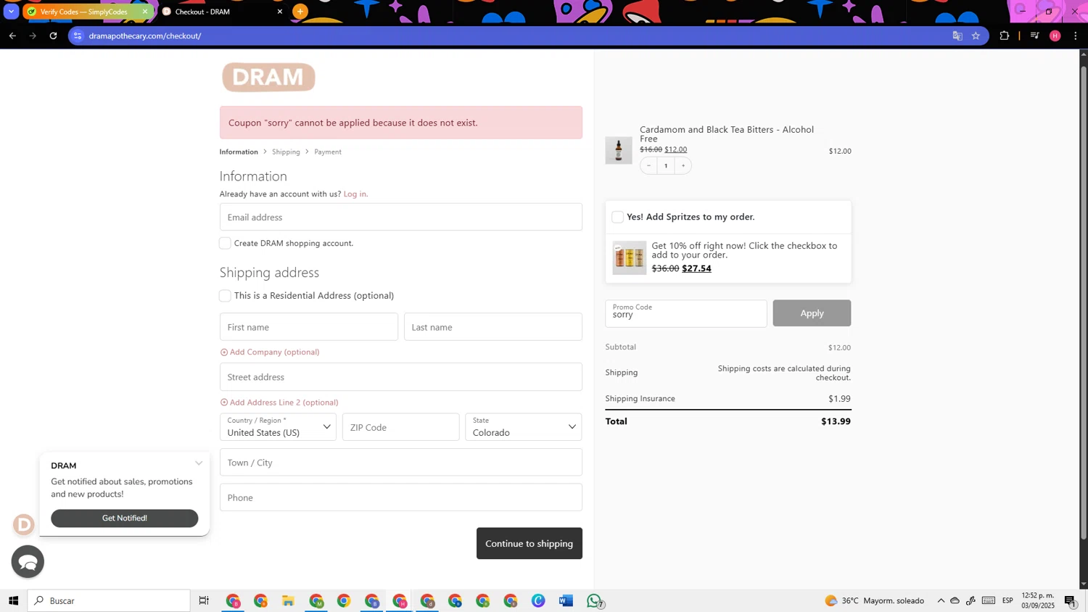Close the Checkout - DRAM tab
The height and width of the screenshot is (612, 1088).
[280, 12]
